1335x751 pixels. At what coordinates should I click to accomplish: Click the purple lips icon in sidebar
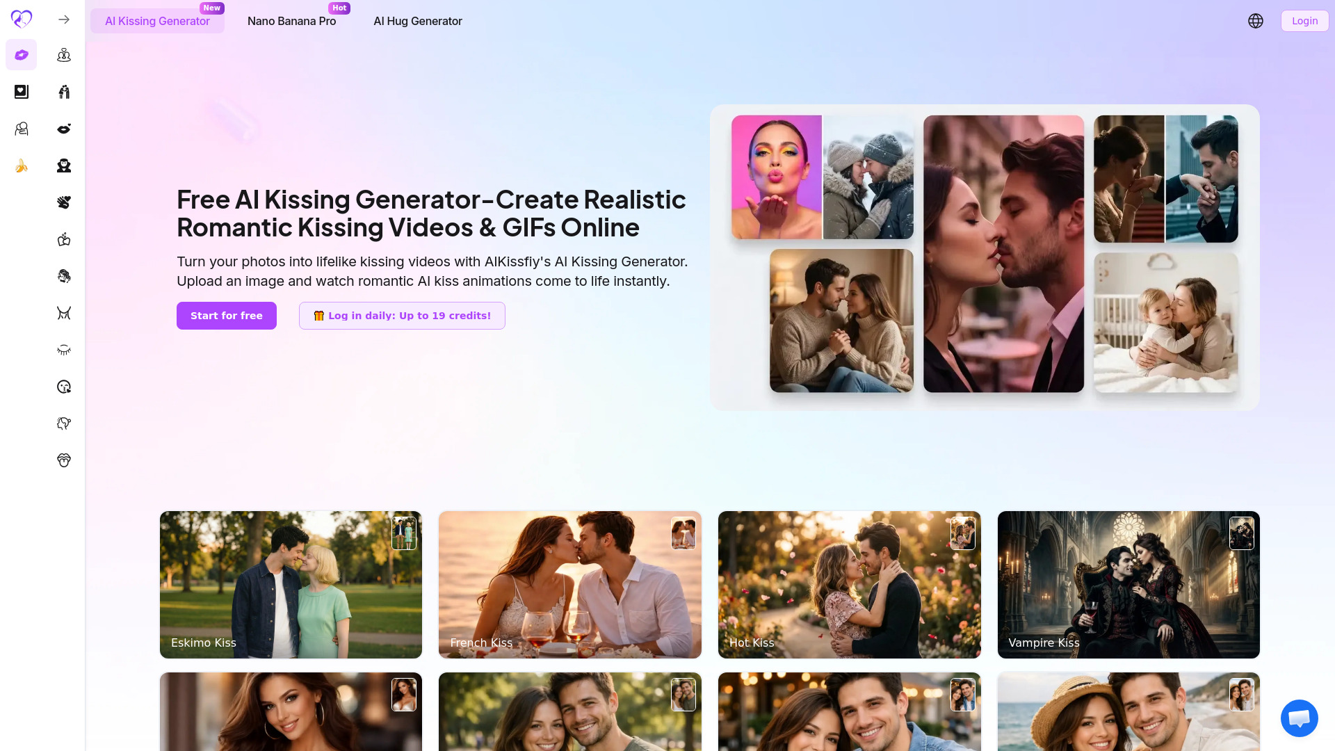(x=22, y=55)
